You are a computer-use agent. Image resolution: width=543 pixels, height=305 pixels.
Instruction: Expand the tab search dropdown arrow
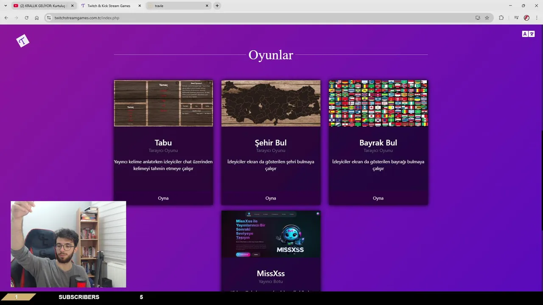[x=6, y=6]
